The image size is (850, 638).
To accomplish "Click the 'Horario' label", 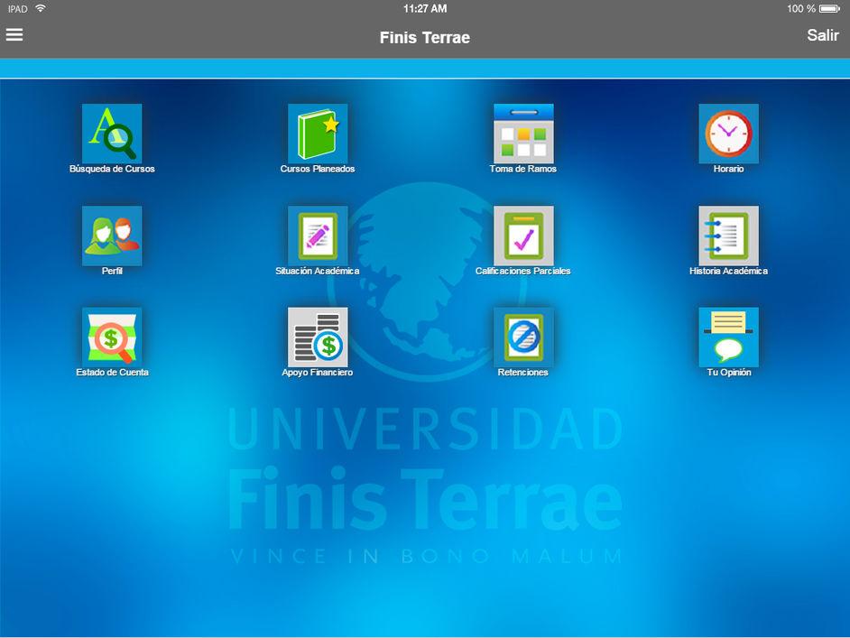I will pyautogui.click(x=728, y=169).
